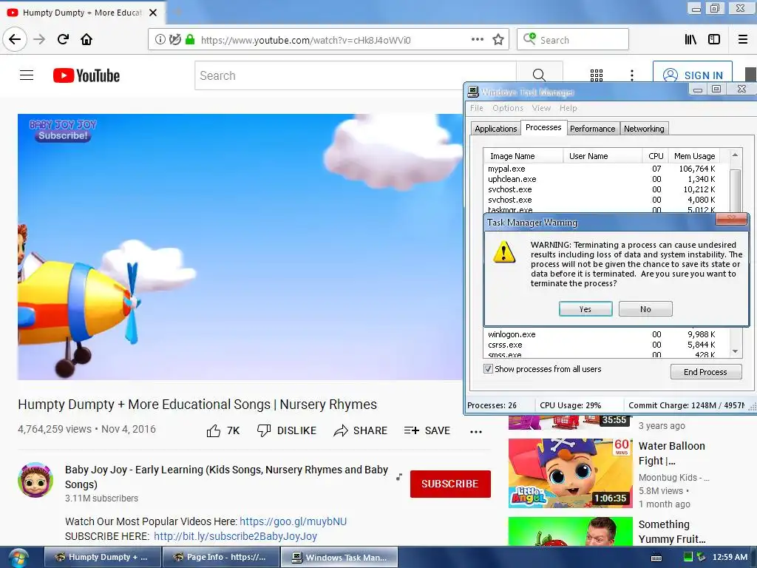
Task: Like the video with thumbs-up icon
Action: 214,431
